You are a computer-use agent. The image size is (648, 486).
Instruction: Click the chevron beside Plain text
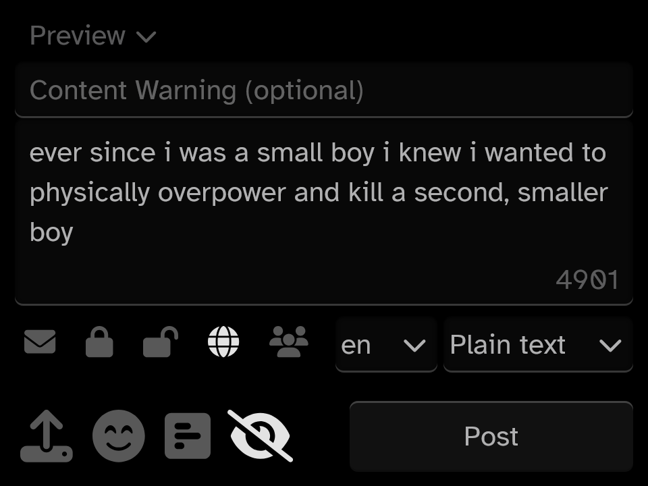point(610,346)
